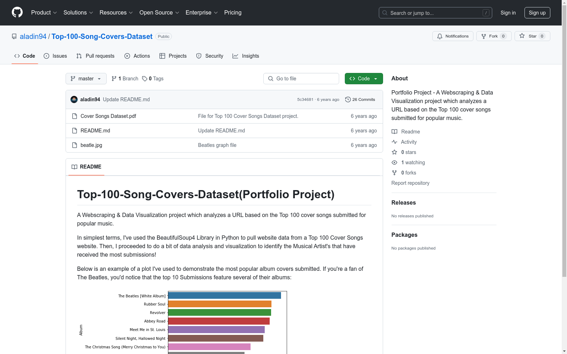Click the book icon in README header
567x354 pixels.
coord(74,167)
